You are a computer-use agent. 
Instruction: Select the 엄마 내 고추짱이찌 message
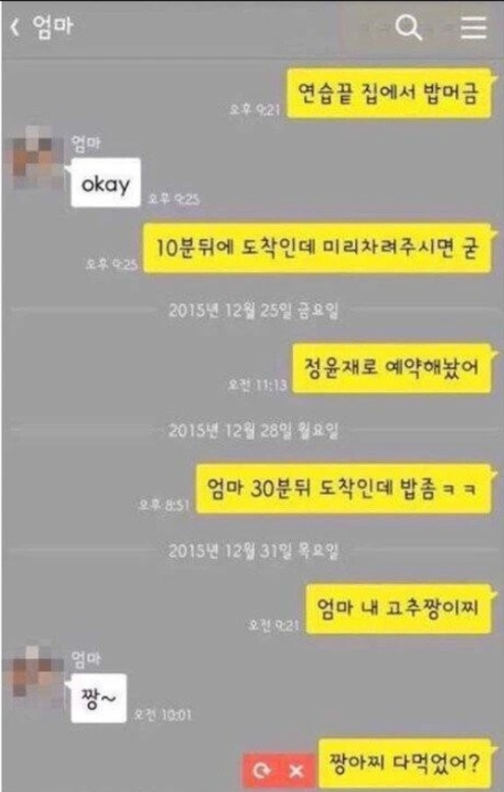point(398,608)
